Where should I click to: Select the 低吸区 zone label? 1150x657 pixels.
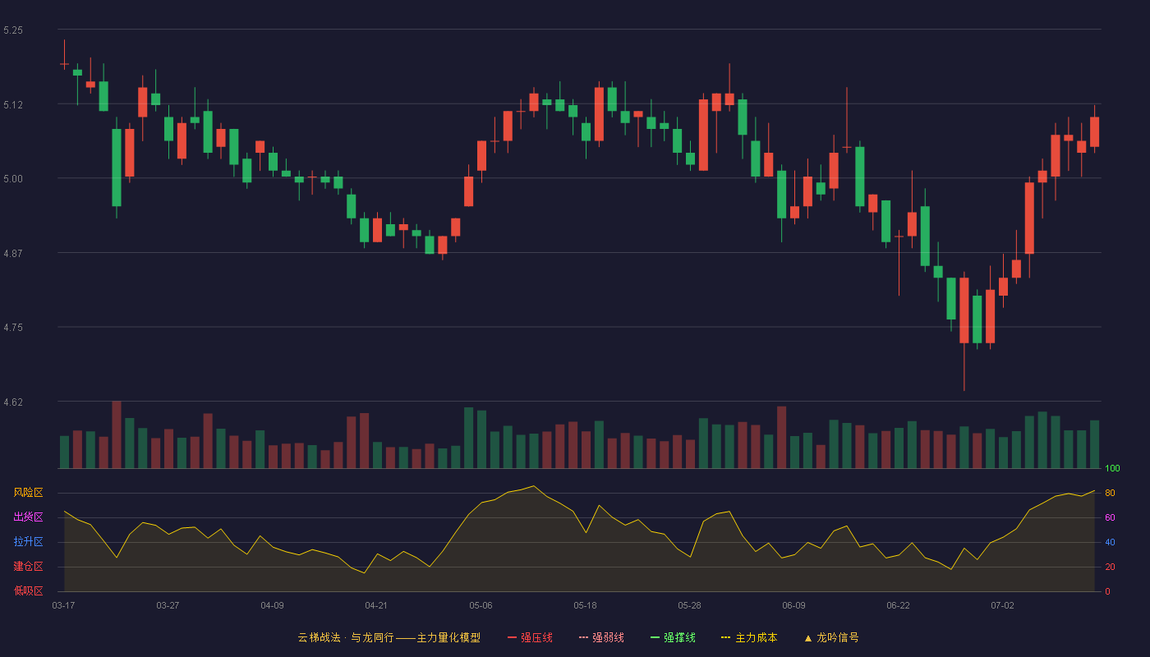28,590
